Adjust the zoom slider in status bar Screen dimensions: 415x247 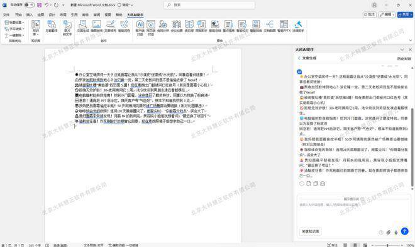(x=387, y=245)
